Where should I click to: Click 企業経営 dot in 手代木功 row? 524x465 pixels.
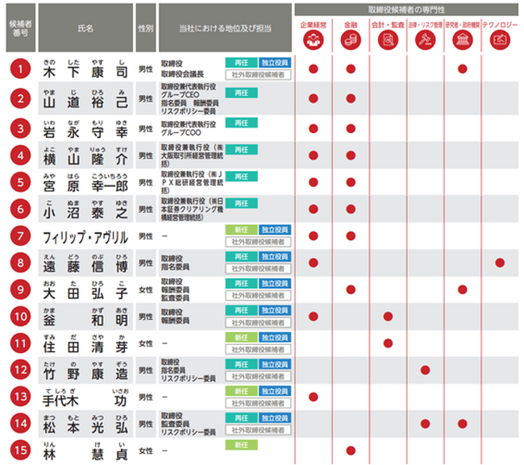click(313, 396)
